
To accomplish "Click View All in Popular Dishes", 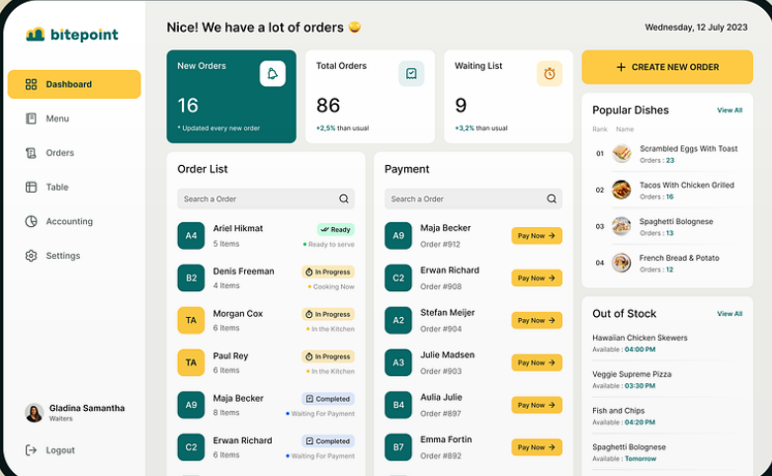I will (729, 111).
